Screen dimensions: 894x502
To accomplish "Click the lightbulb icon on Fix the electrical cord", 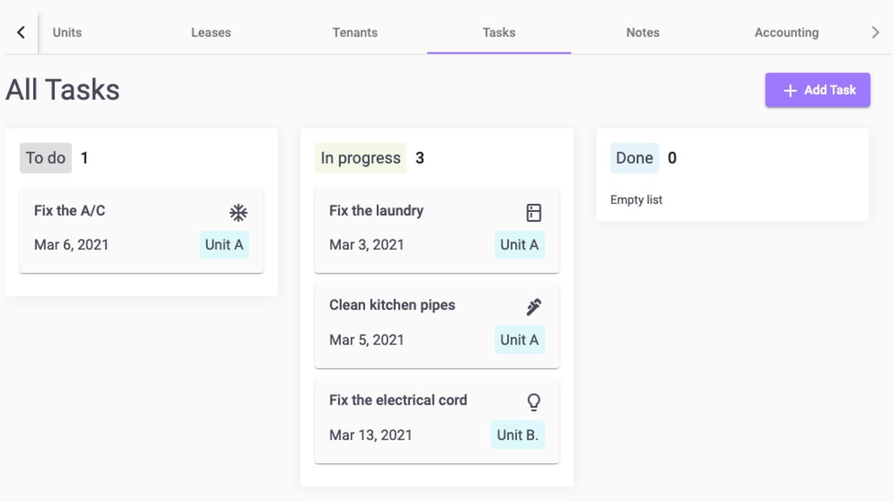I will [x=534, y=402].
